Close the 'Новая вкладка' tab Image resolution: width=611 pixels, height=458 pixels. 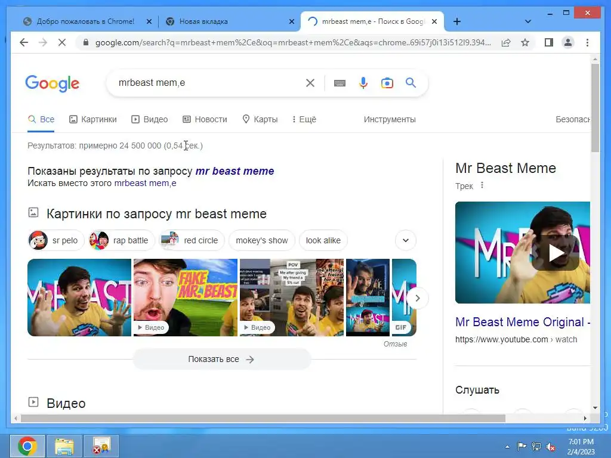291,21
